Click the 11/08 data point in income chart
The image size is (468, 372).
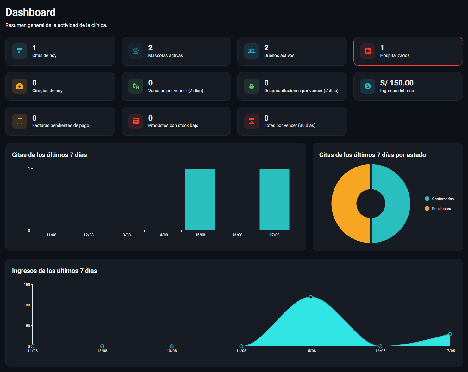pos(33,346)
